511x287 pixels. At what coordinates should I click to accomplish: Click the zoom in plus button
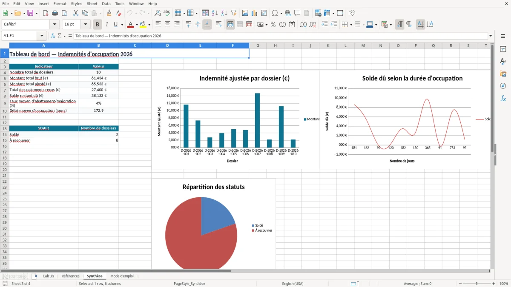494,284
